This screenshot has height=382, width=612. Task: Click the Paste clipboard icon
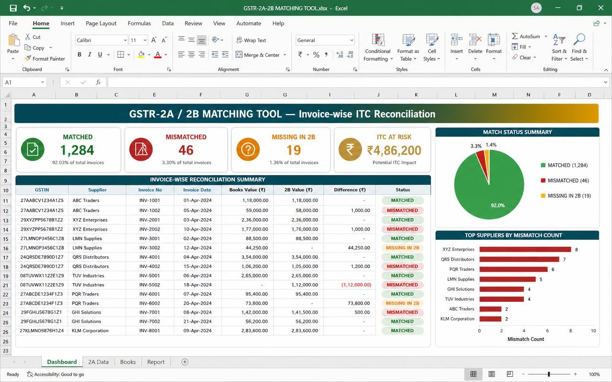(13, 40)
